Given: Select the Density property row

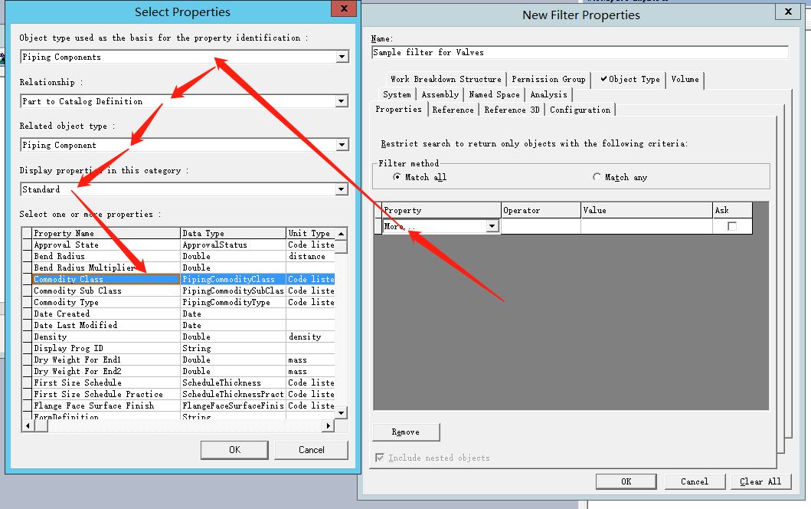Looking at the screenshot, I should [178, 337].
